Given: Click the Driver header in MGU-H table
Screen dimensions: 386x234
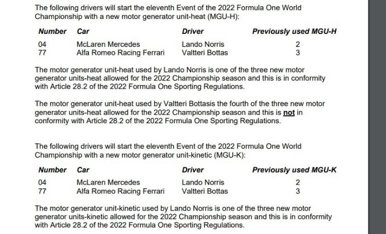Looking at the screenshot, I should tap(192, 31).
